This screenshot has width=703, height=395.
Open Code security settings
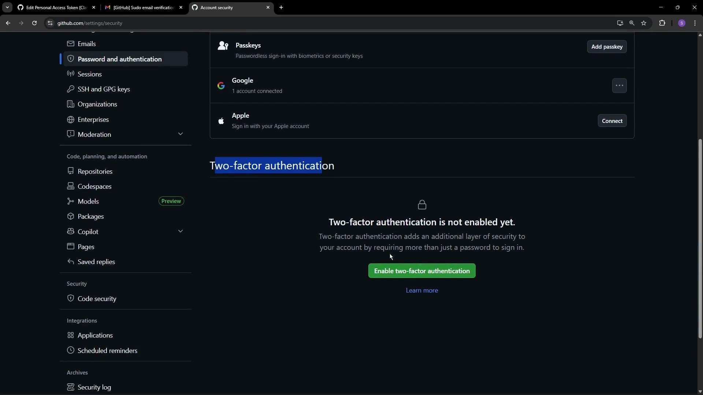[x=126, y=298]
